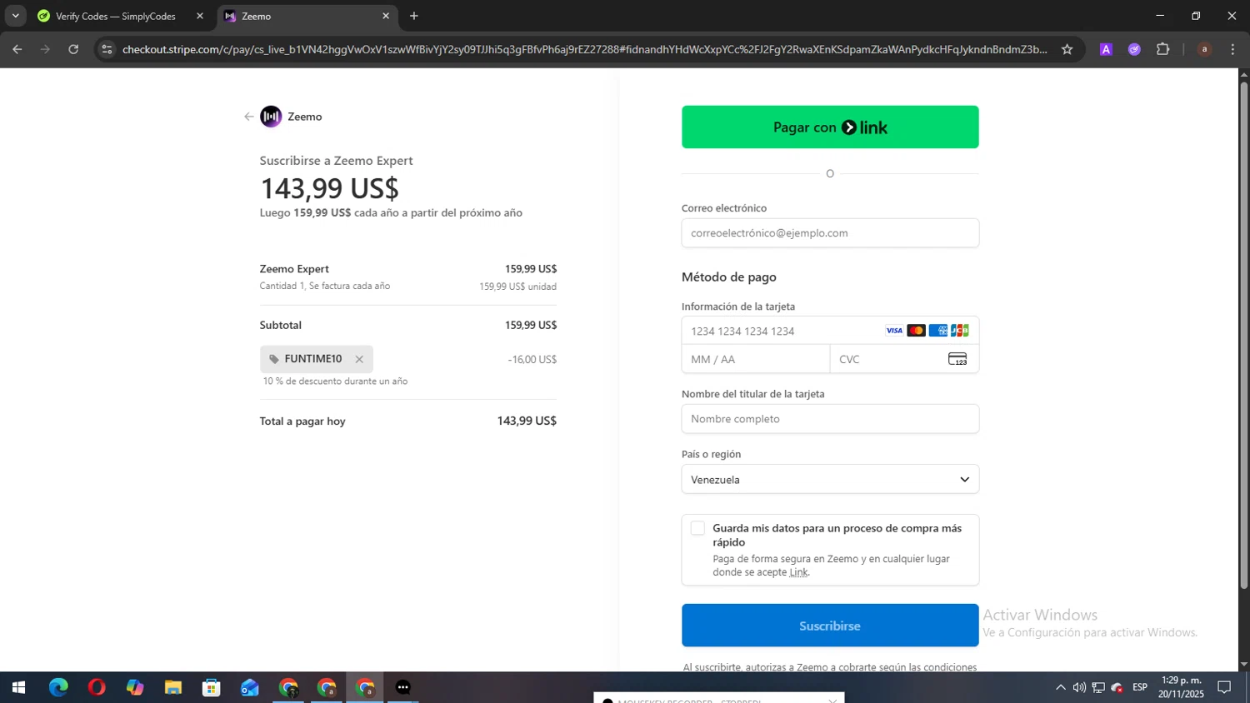This screenshot has height=703, width=1250.
Task: Open the purple A extension
Action: click(1106, 49)
